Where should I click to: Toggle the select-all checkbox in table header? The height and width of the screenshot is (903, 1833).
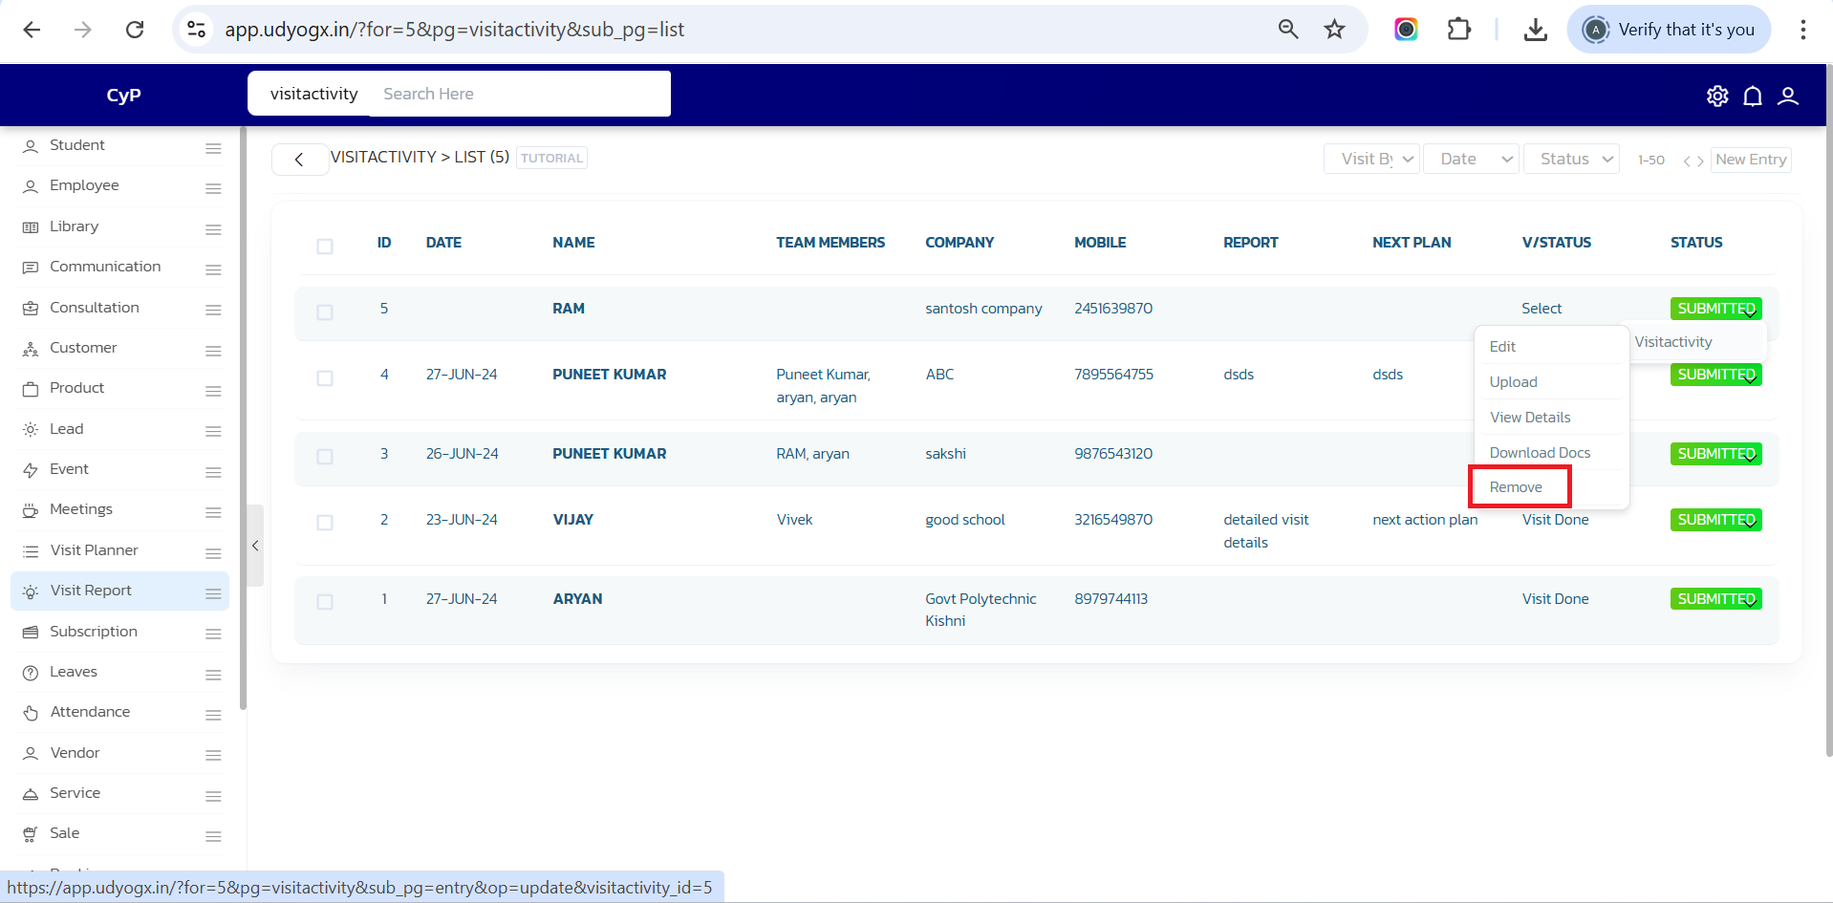(325, 247)
